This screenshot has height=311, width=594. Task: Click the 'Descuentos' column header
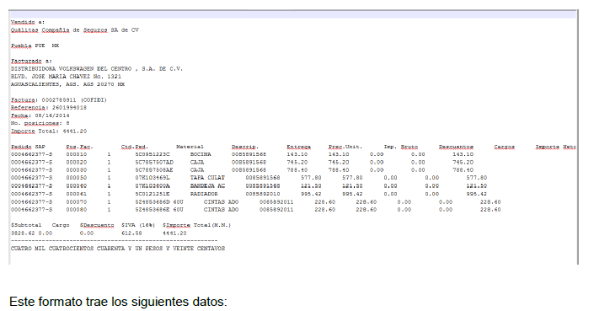456,147
